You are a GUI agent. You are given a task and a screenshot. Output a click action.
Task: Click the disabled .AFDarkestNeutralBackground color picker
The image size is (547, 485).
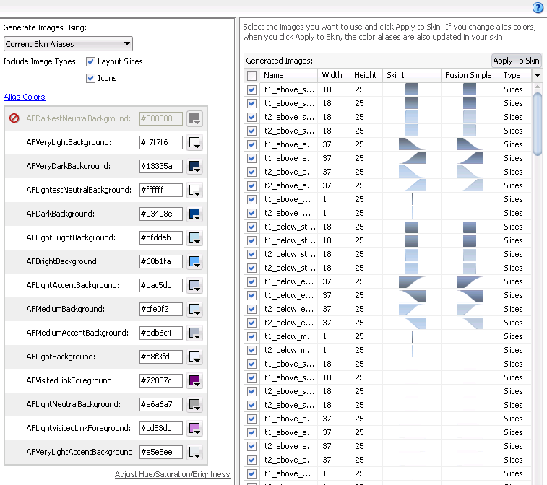click(194, 119)
